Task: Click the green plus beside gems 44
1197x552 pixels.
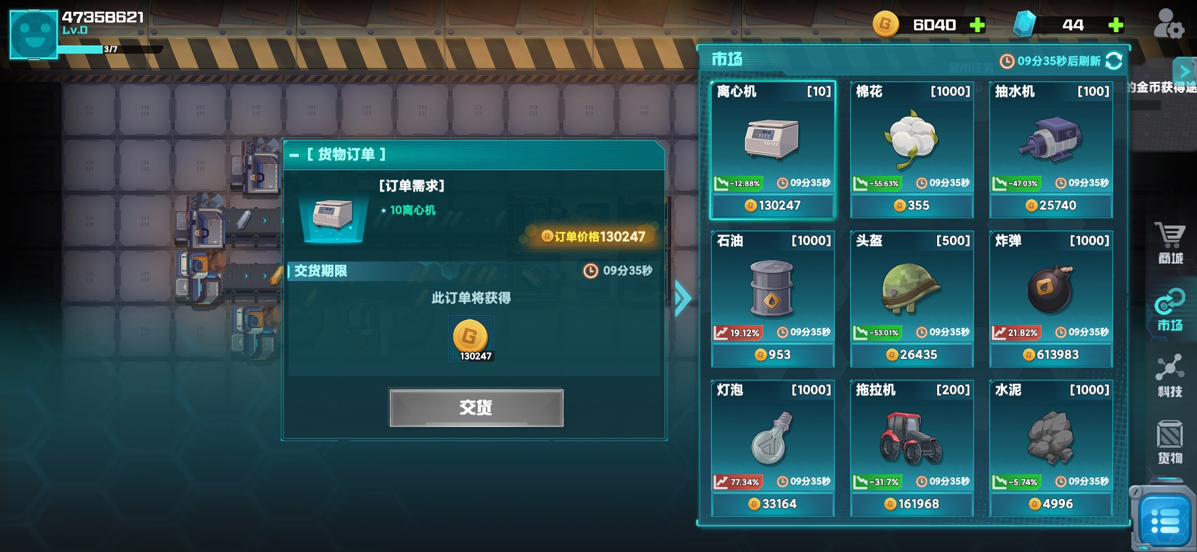Action: coord(1116,25)
